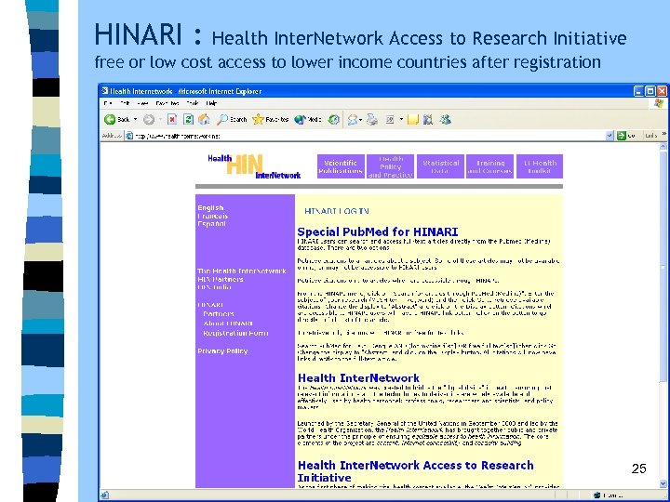Image resolution: width=670 pixels, height=502 pixels.
Task: Click the Health HIN InterNetwork logo
Action: (x=254, y=166)
